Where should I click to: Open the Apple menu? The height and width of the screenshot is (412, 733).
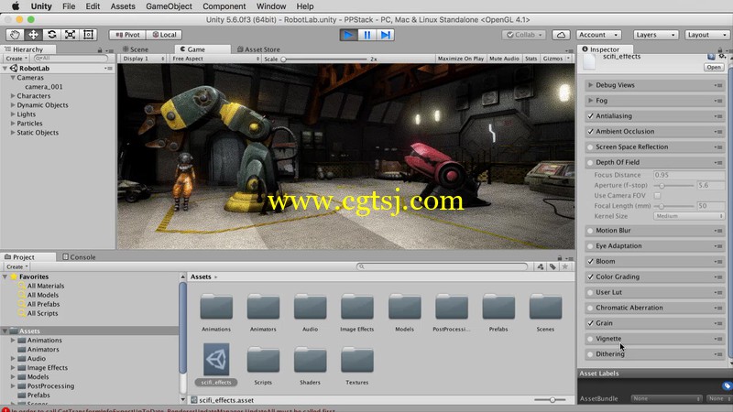point(16,6)
